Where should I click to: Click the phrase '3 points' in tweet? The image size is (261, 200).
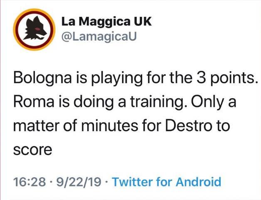tap(226, 78)
